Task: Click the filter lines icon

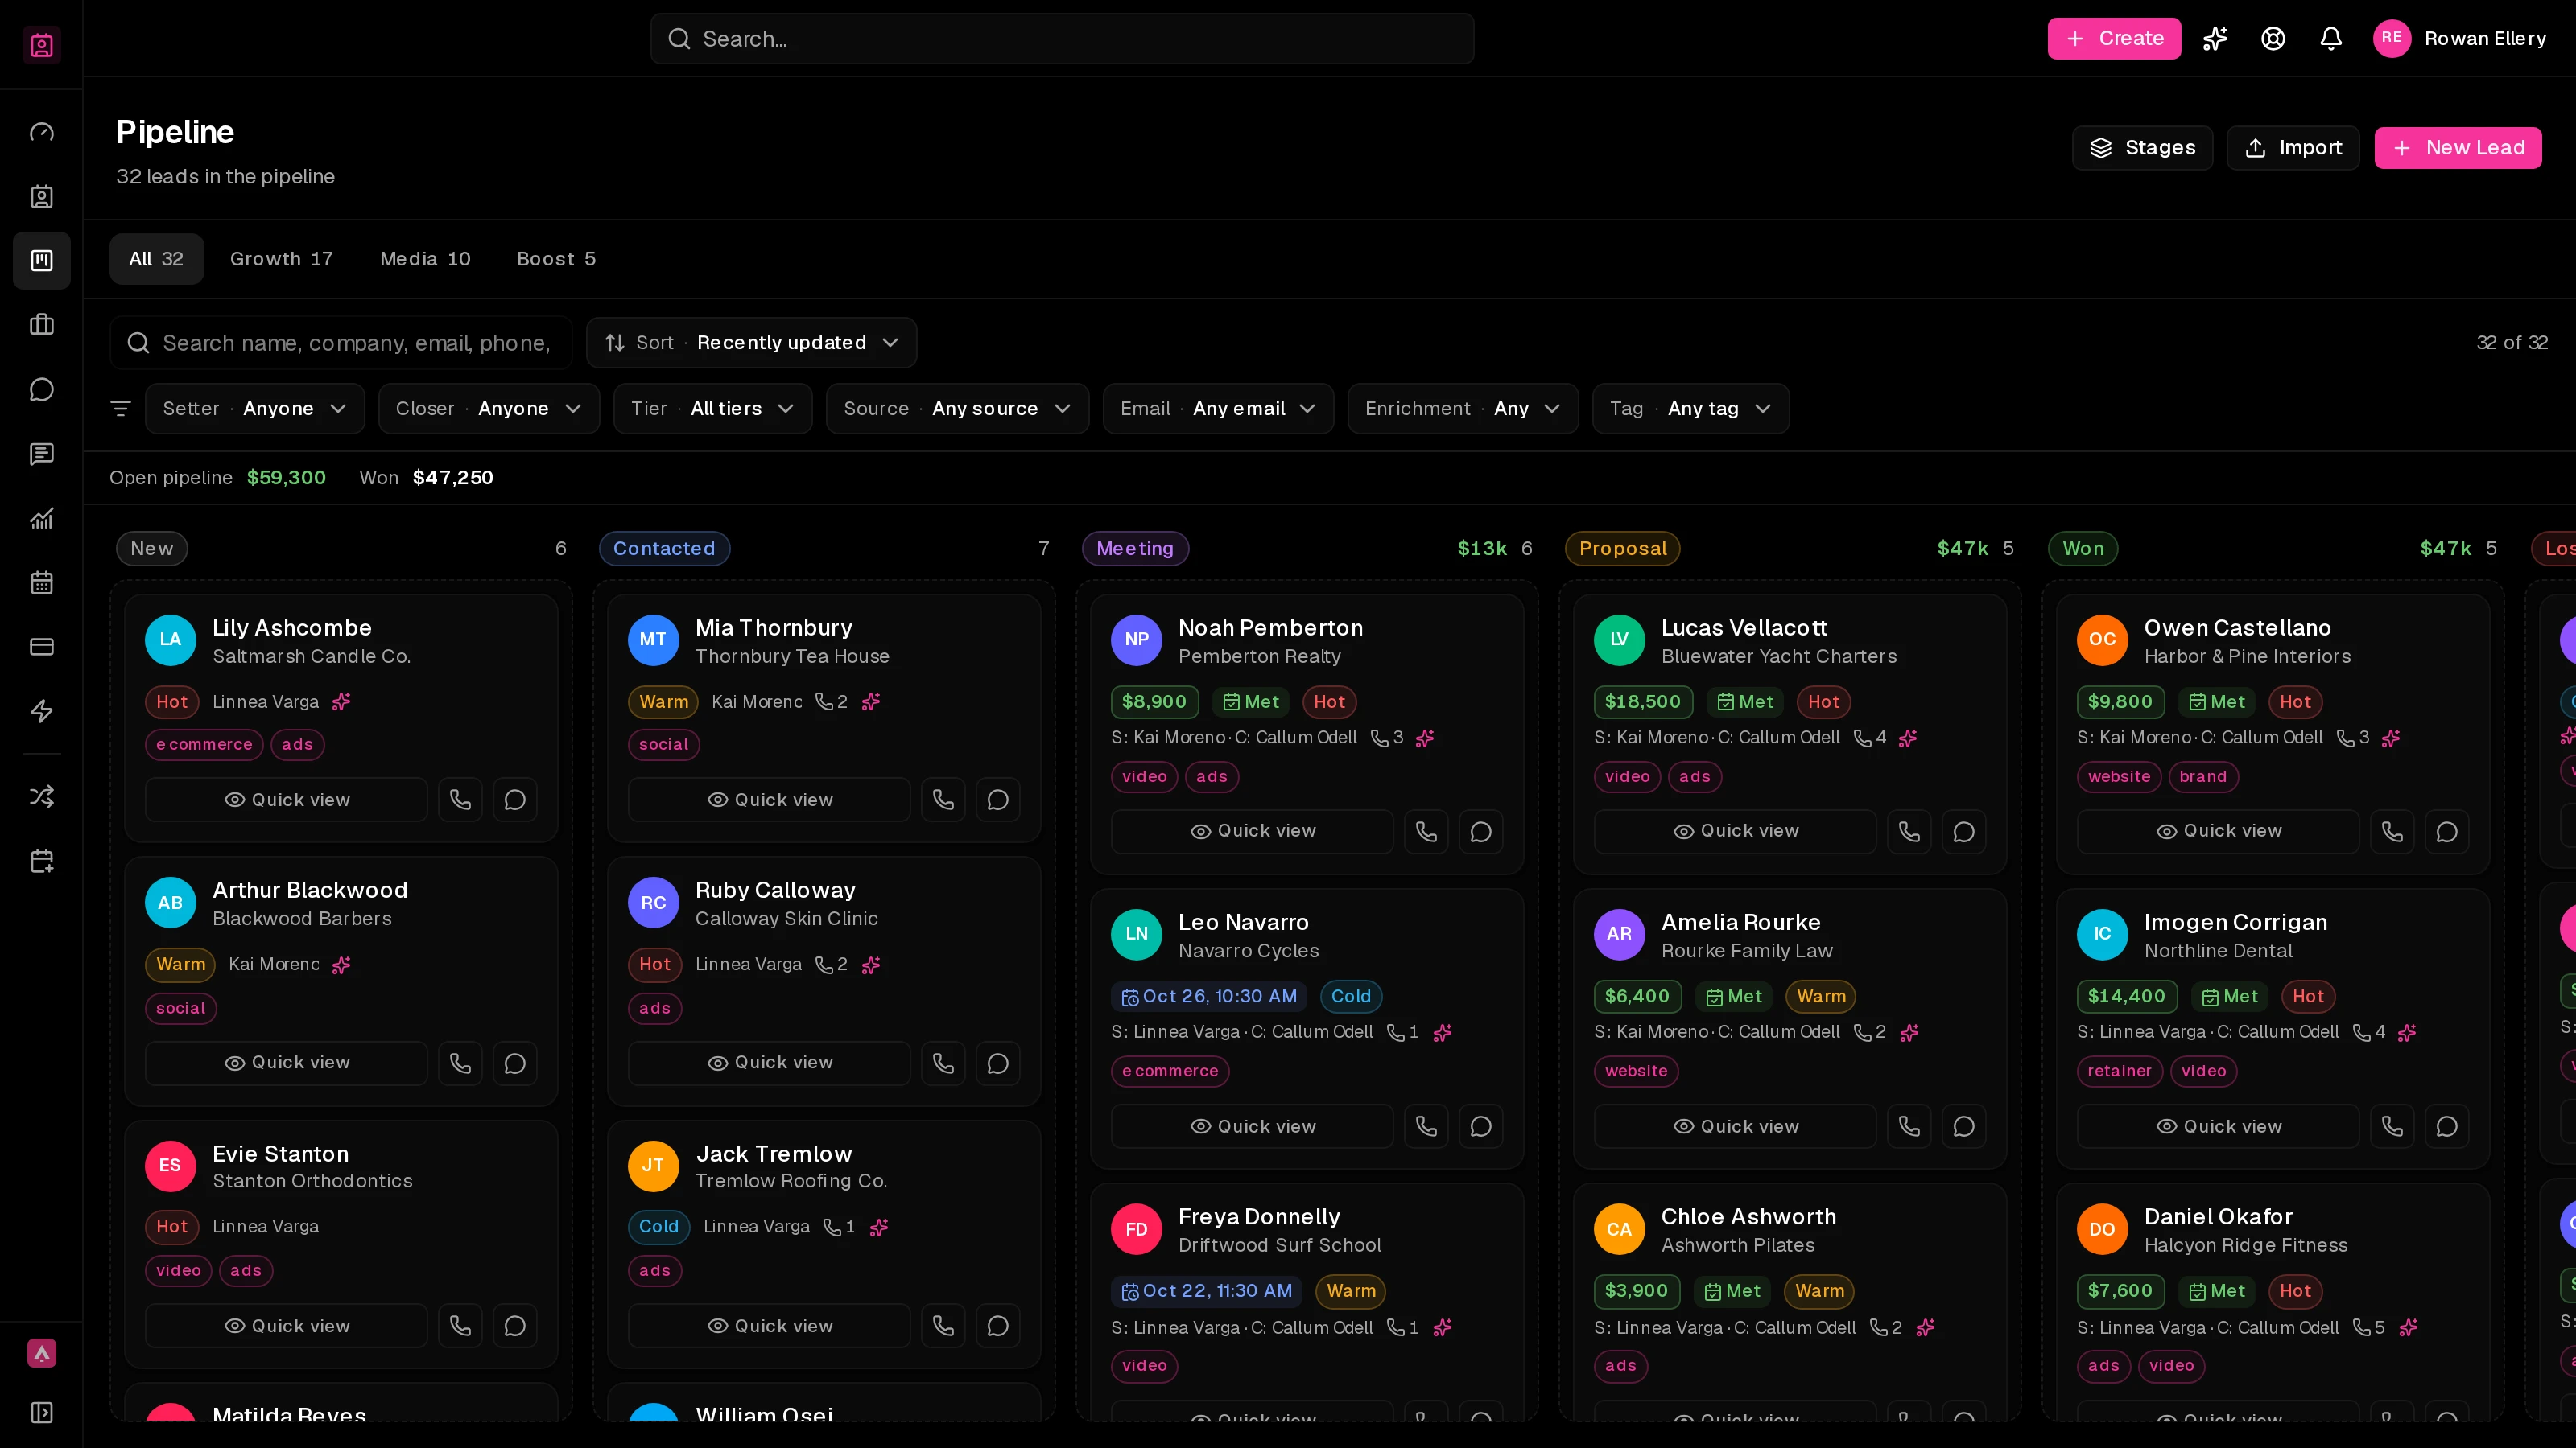Action: coord(121,409)
